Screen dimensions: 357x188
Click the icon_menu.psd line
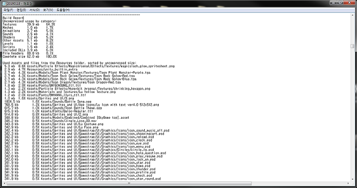tap(77, 146)
